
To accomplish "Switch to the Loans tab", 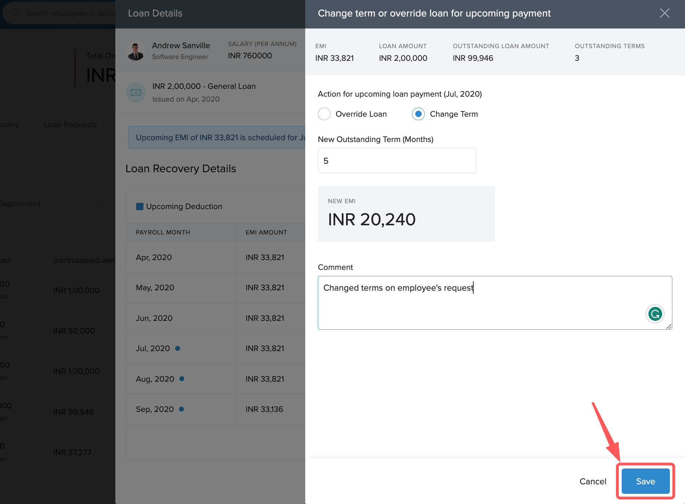I will coord(9,124).
